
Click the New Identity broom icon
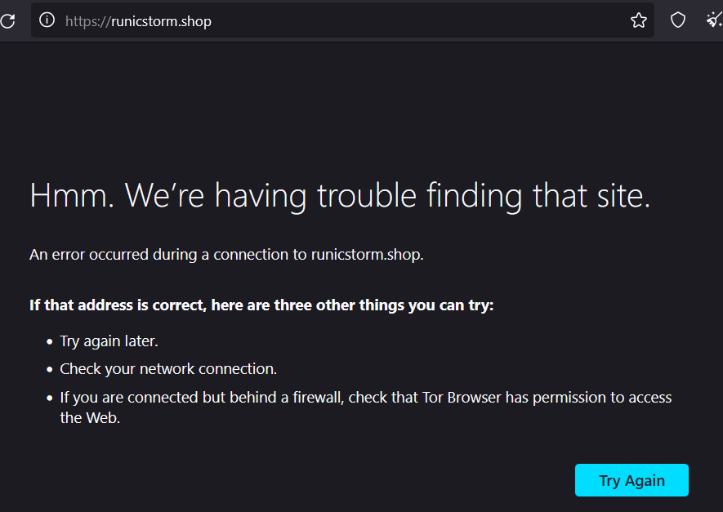713,21
